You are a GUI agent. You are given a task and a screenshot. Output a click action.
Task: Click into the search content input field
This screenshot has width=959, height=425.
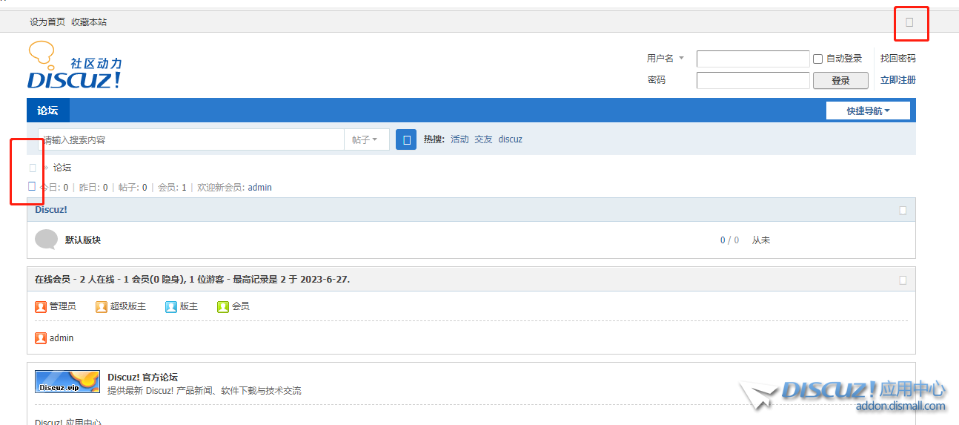coord(191,139)
